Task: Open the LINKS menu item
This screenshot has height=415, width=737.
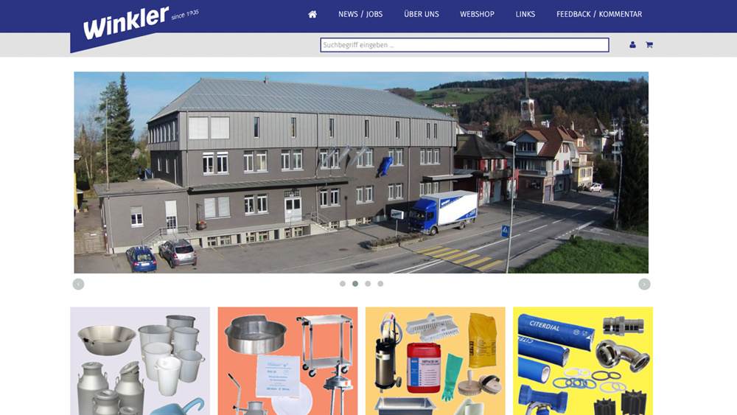Action: pos(525,14)
